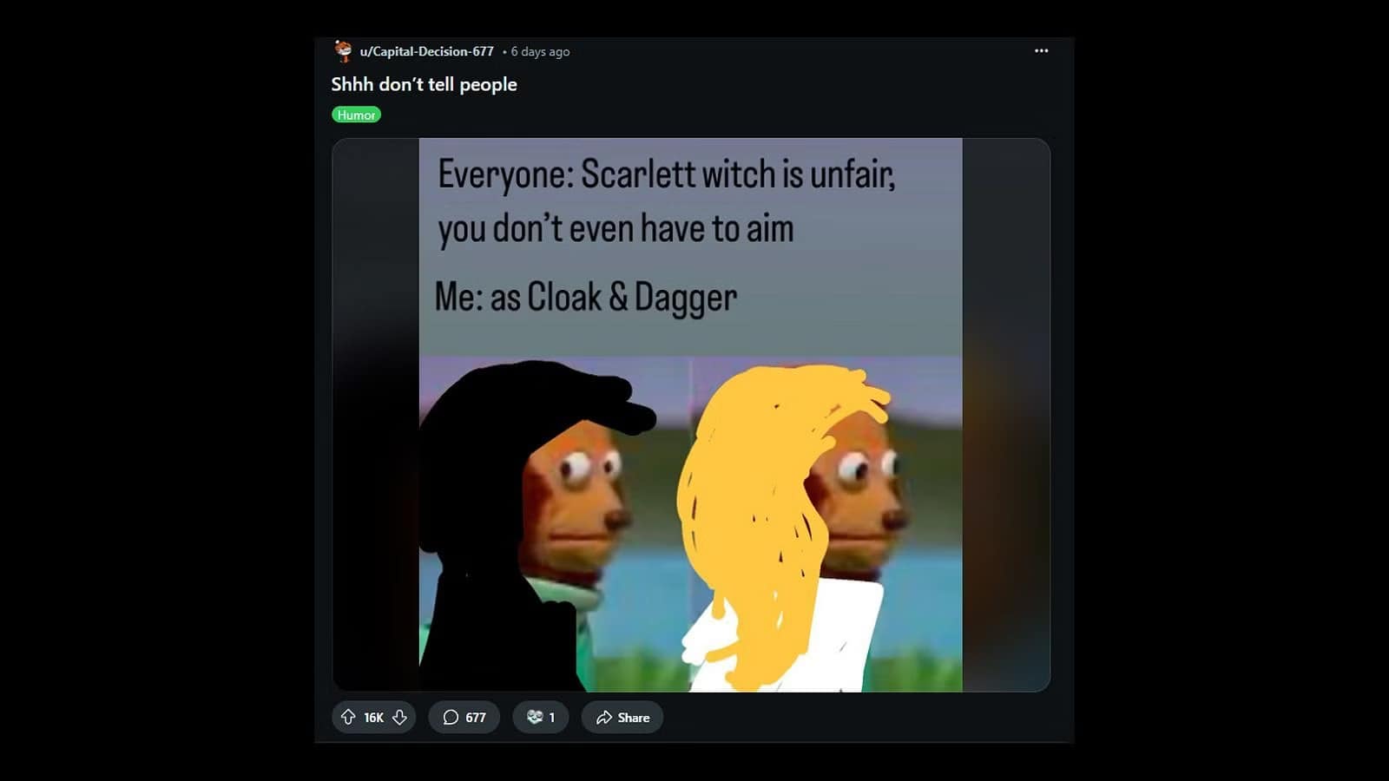Filter by the green Humor flair

356,115
